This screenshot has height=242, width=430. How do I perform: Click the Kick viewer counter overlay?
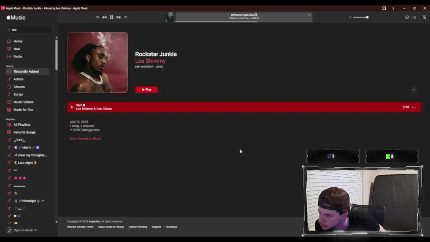click(392, 156)
